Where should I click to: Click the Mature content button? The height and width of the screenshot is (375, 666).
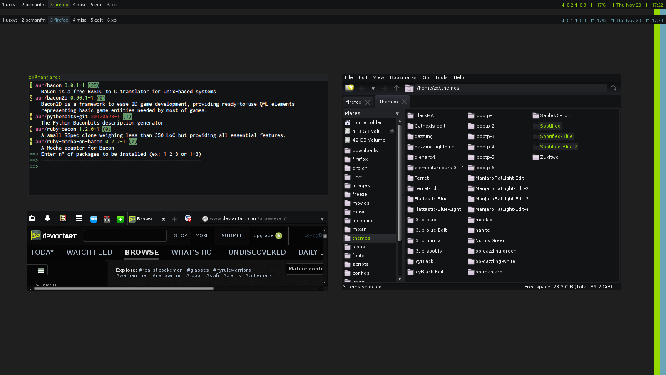pos(305,269)
